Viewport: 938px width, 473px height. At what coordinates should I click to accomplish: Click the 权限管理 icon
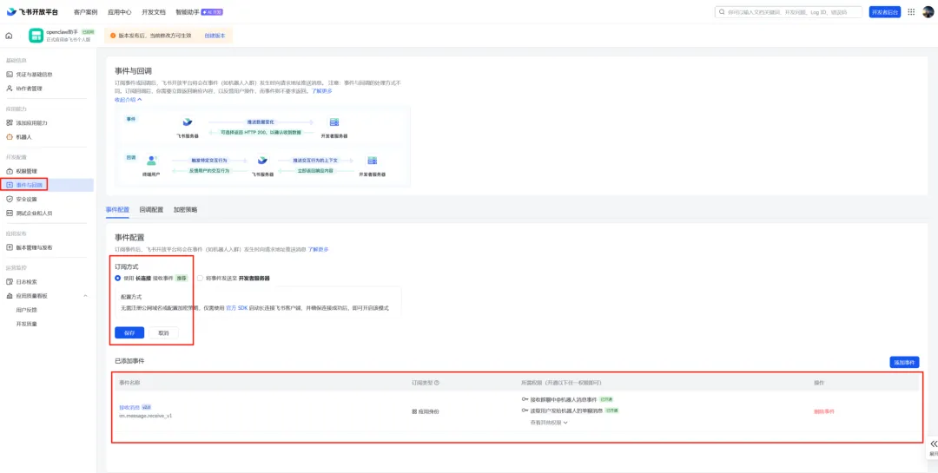click(10, 171)
